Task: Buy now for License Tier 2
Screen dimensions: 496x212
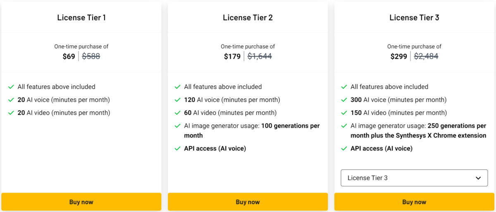Action: [x=248, y=202]
